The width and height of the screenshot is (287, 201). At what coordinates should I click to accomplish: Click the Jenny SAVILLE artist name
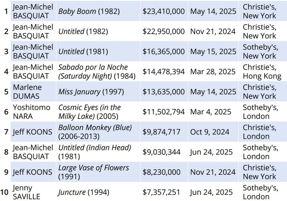coord(26,192)
